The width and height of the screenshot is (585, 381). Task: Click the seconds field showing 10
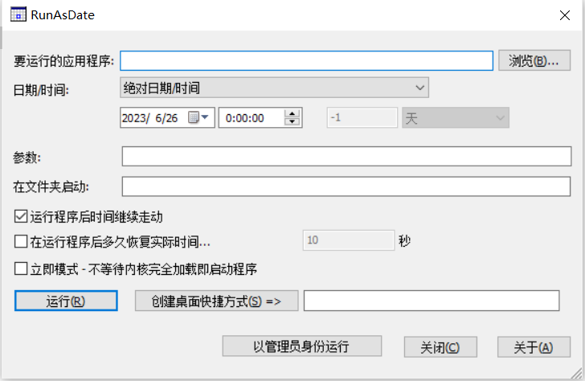click(x=349, y=240)
